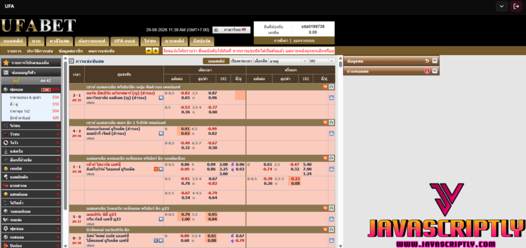Select the สด 42 live toggle
The image size is (526, 248).
point(45,80)
